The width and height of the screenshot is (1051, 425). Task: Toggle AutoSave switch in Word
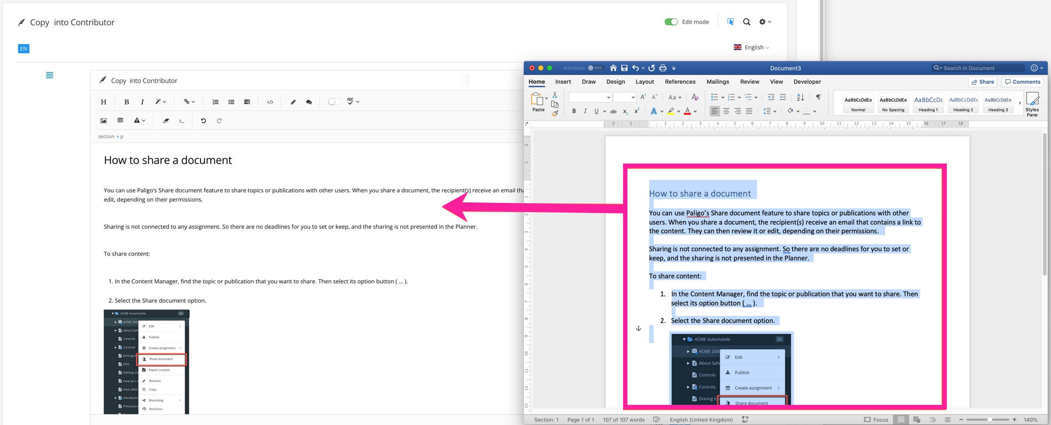point(595,68)
